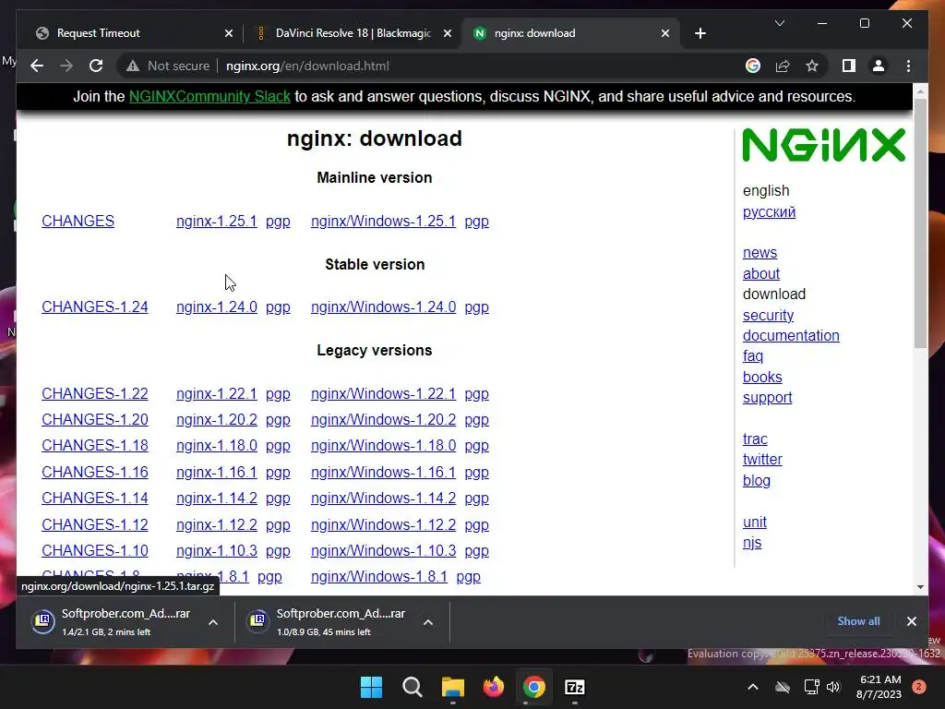
Task: Open mainline CHANGES link
Action: (x=78, y=222)
